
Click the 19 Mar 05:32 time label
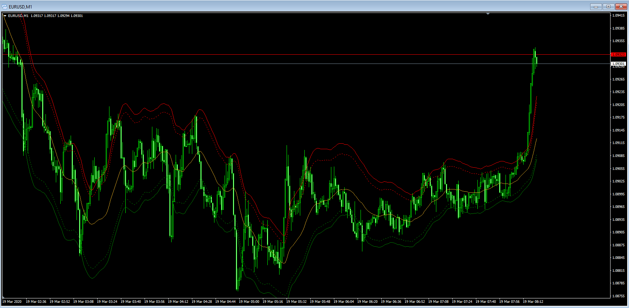click(296, 302)
